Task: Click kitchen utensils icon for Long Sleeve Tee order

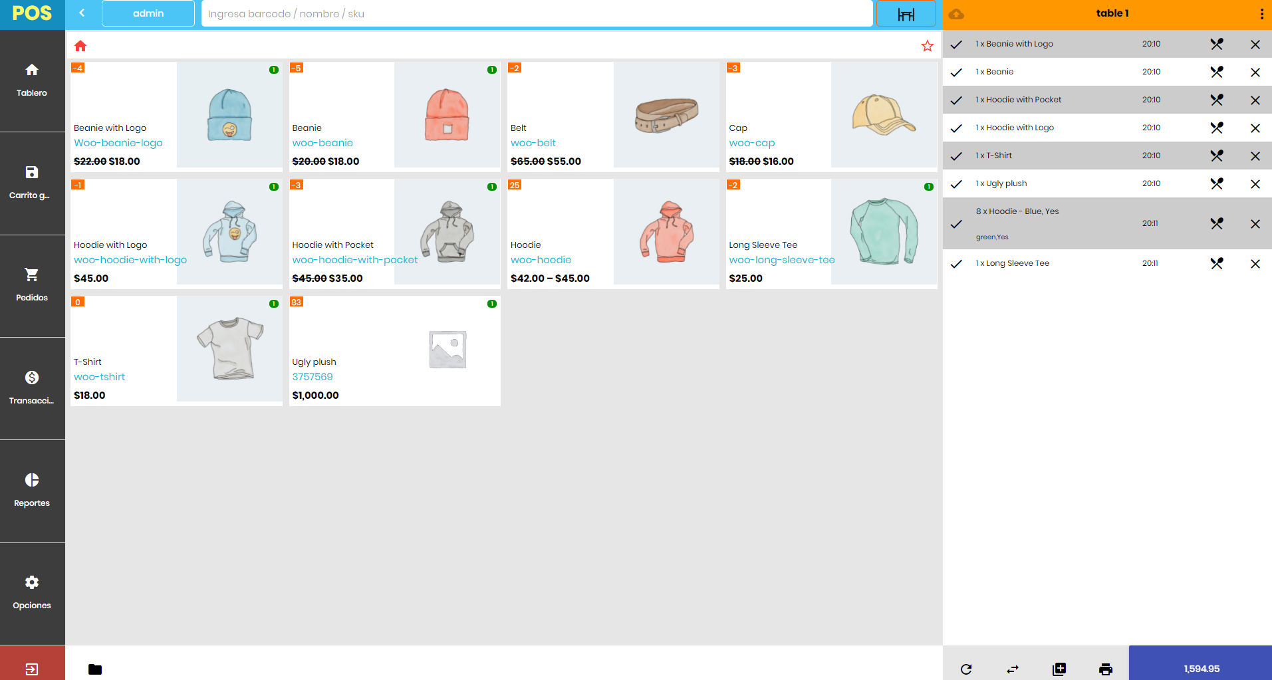Action: 1217,264
